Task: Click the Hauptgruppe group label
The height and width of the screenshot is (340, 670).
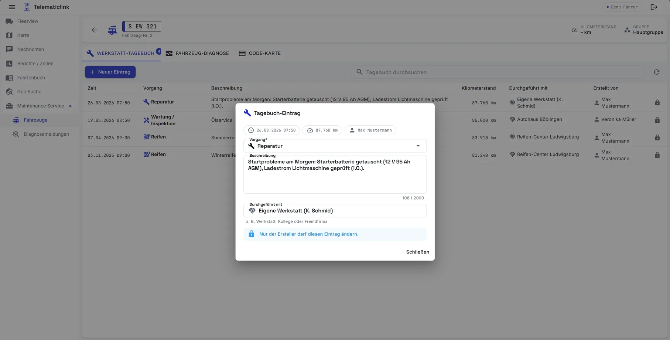Action: (648, 32)
